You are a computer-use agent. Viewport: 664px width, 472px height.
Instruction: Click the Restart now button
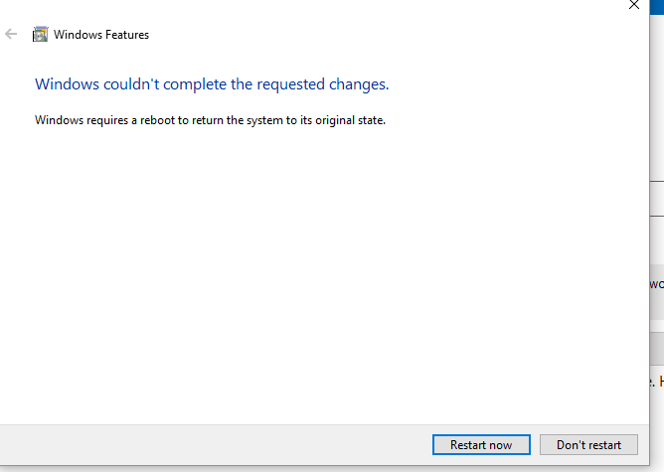click(481, 445)
